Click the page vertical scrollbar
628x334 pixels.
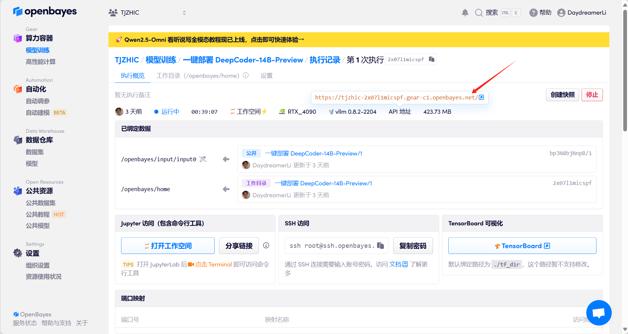(x=625, y=71)
